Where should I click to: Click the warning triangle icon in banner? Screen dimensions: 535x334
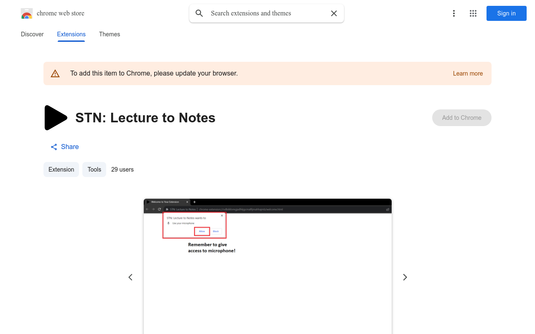55,73
